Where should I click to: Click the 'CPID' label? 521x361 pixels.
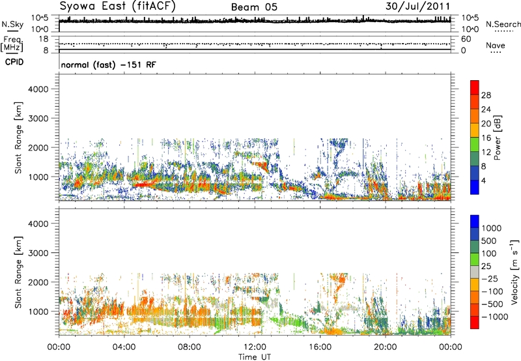pyautogui.click(x=14, y=62)
